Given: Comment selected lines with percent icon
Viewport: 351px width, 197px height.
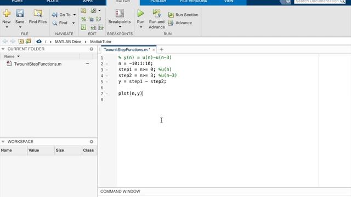Looking at the screenshot, I should pyautogui.click(x=83, y=19).
